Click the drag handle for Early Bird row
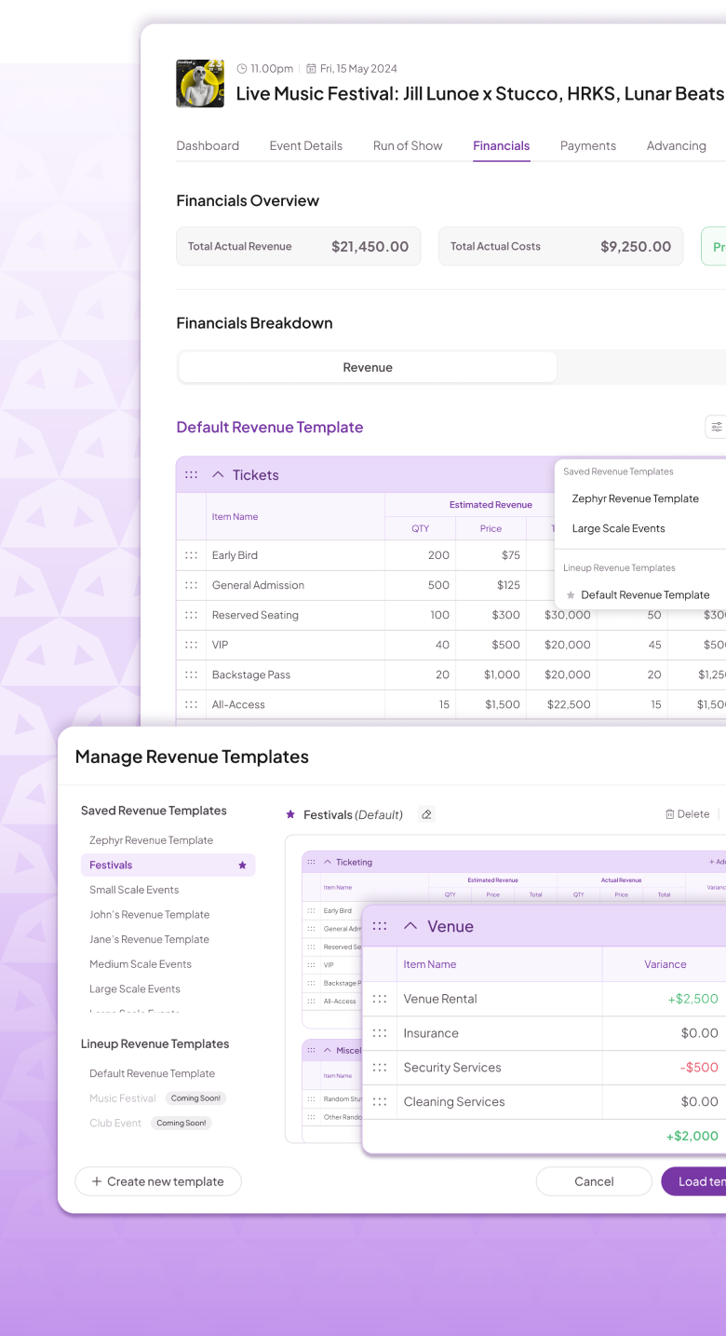726x1336 pixels. pos(191,555)
